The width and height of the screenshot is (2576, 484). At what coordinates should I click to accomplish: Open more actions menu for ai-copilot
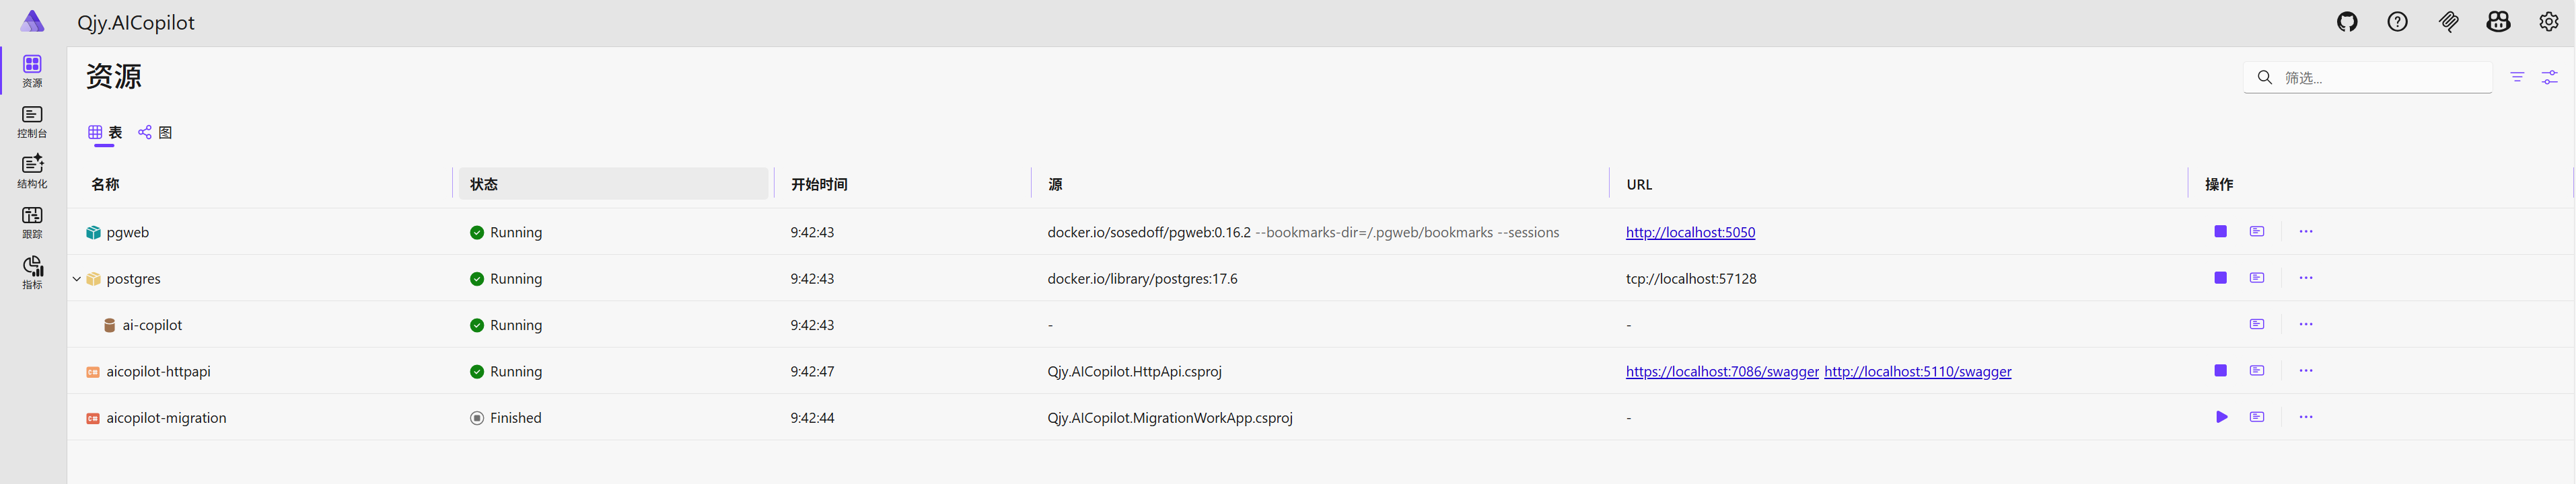tap(2305, 324)
